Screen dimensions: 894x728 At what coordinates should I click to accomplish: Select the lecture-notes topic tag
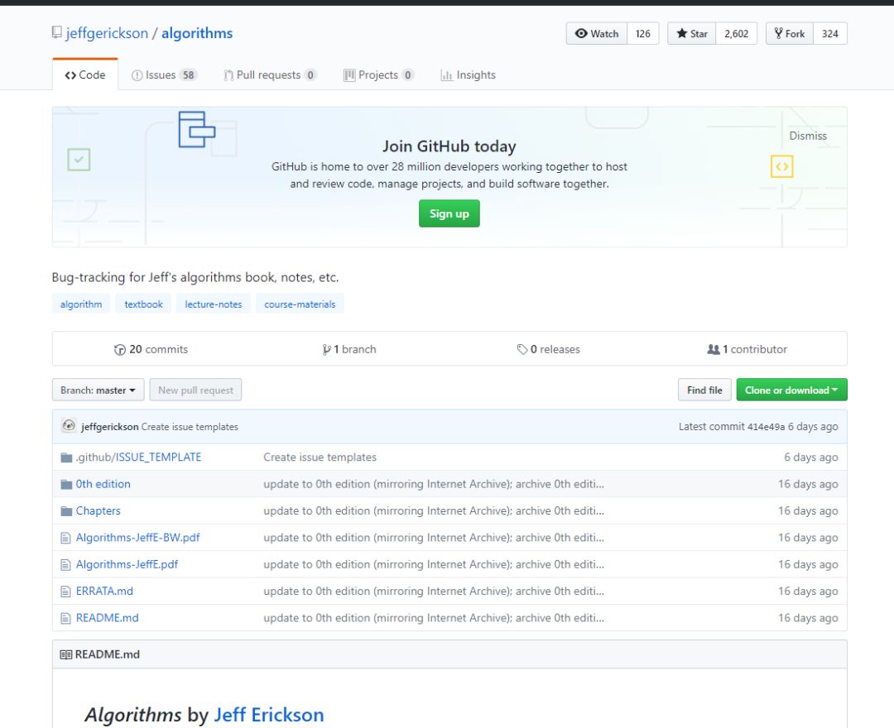[214, 304]
